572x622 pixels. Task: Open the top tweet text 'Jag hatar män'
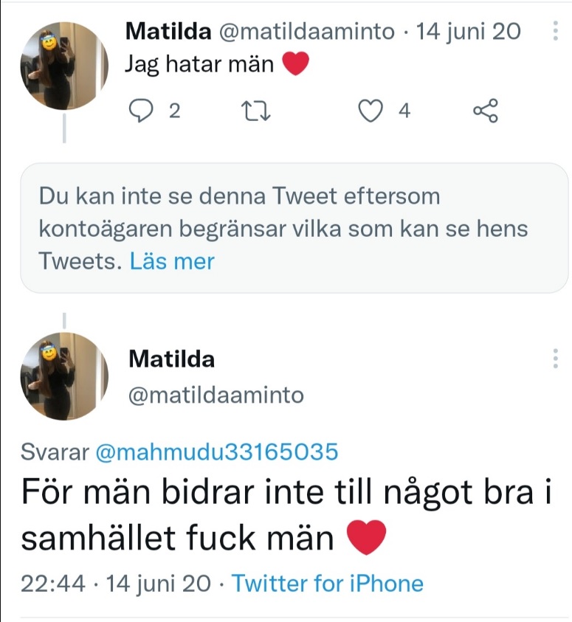click(199, 65)
